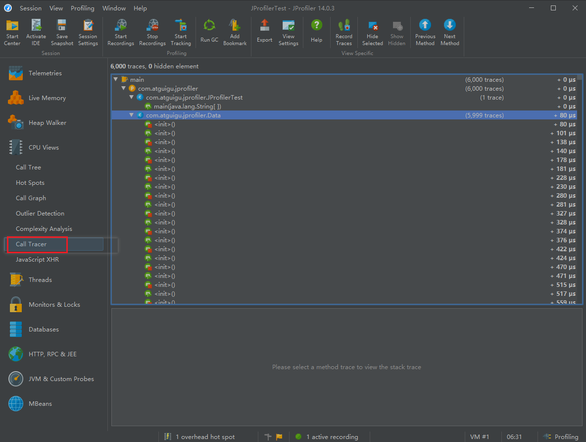Select the Call Tree view
586x442 pixels.
(28, 167)
